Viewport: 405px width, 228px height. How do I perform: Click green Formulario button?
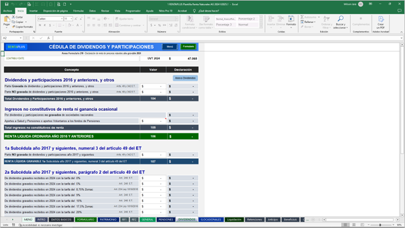[188, 47]
